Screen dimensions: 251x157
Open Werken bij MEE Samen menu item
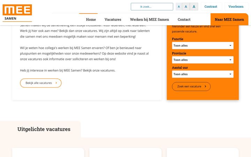(x=149, y=20)
